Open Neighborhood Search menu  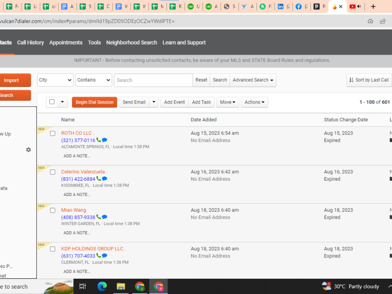click(131, 42)
